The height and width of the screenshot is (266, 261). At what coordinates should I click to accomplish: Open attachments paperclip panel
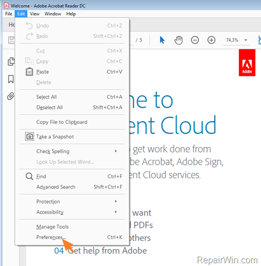(x=10, y=96)
